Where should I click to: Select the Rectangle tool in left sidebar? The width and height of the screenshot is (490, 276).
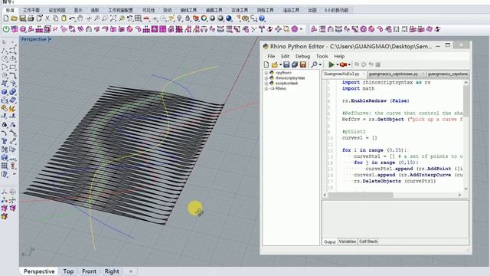point(13,67)
